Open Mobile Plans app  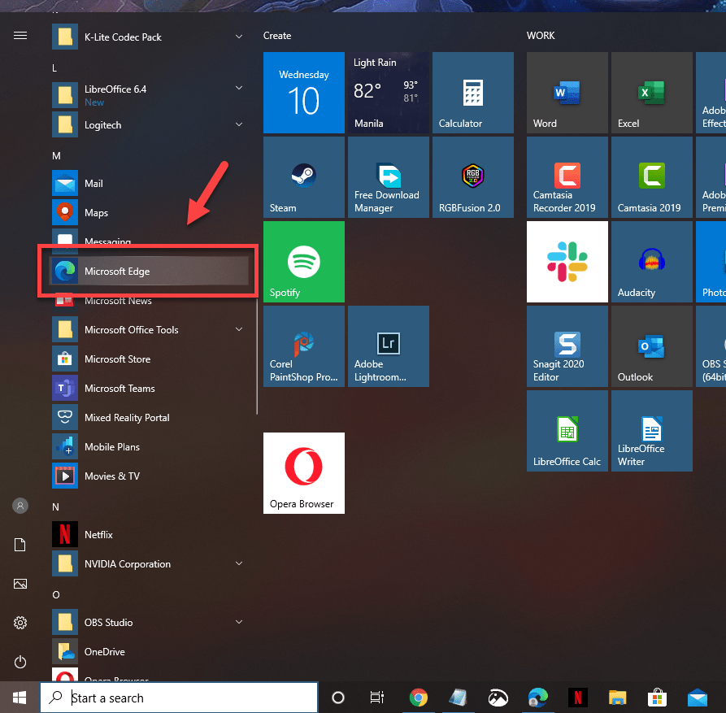pyautogui.click(x=149, y=447)
